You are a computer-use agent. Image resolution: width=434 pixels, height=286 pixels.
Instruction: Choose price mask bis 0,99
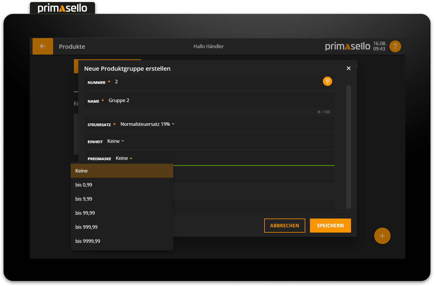(x=122, y=185)
